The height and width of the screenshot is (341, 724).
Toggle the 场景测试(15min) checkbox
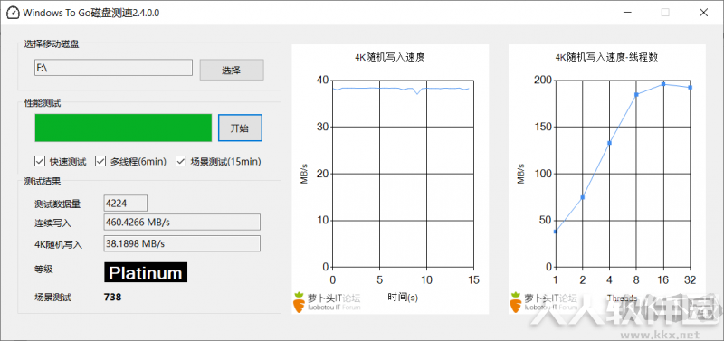[180, 161]
